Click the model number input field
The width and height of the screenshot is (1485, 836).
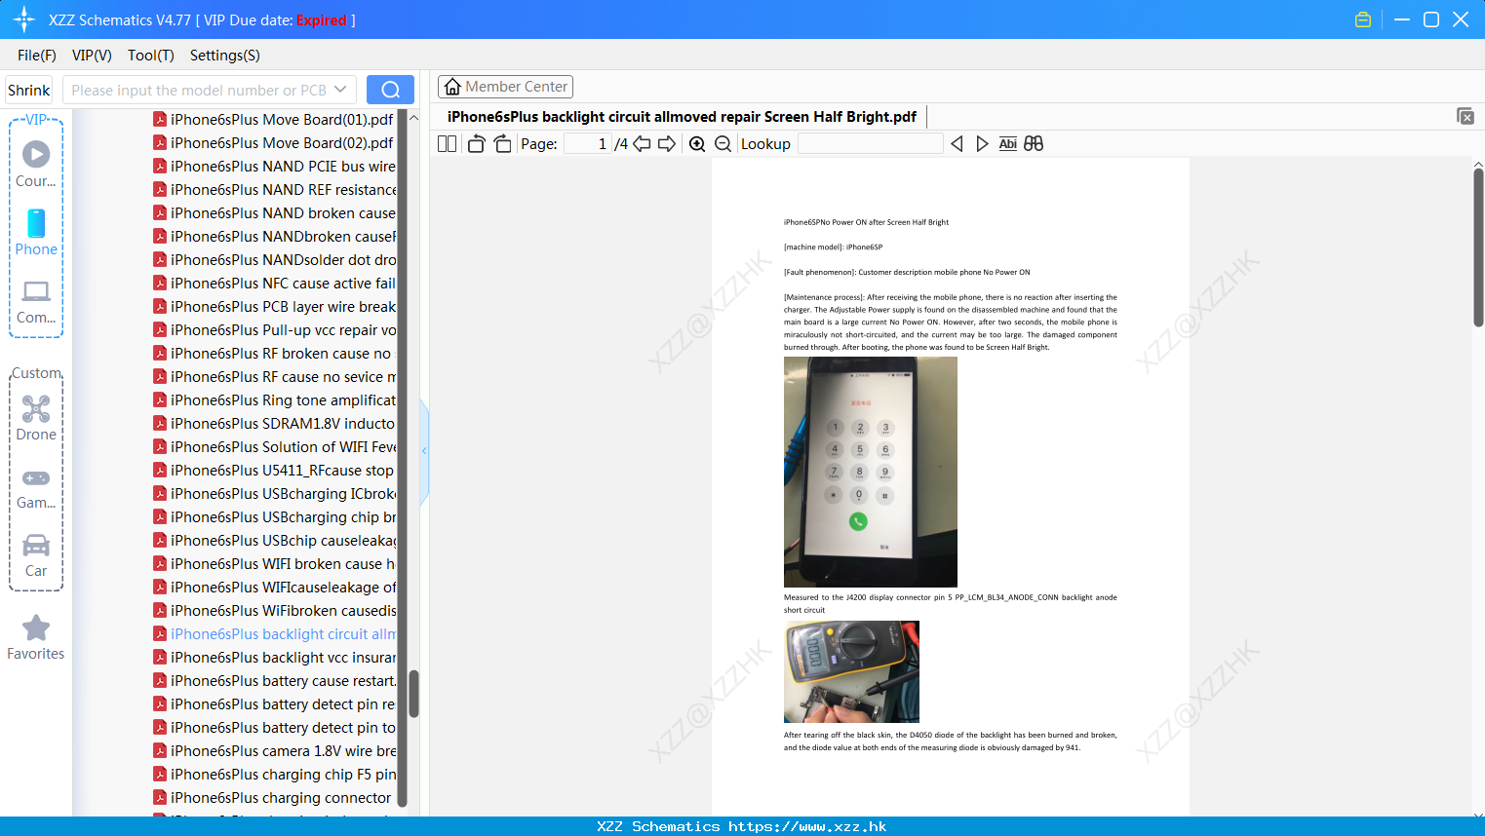(198, 90)
